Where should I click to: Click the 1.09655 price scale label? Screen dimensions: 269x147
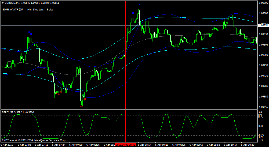point(264,107)
